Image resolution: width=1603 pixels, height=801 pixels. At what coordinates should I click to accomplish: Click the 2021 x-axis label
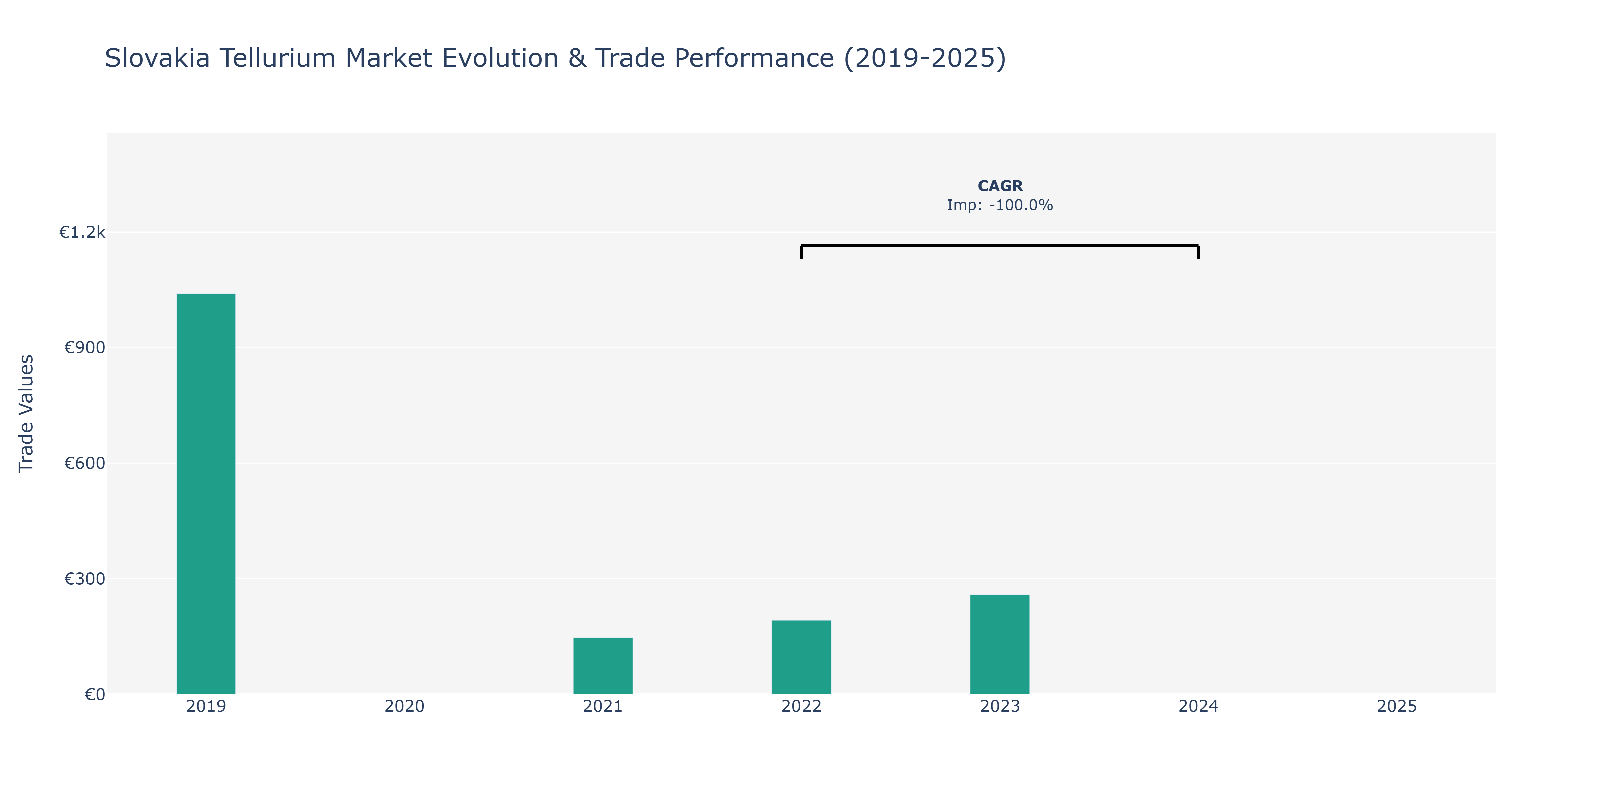tap(603, 707)
